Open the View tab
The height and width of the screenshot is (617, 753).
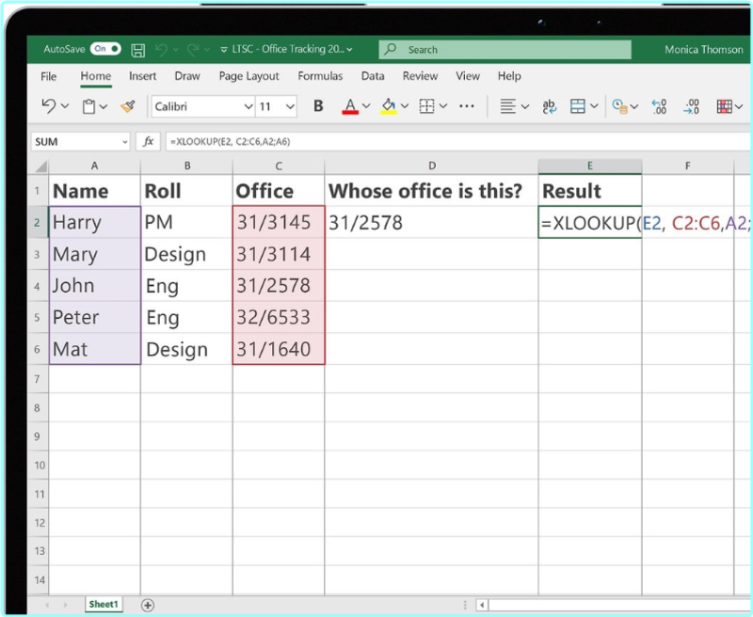point(468,76)
